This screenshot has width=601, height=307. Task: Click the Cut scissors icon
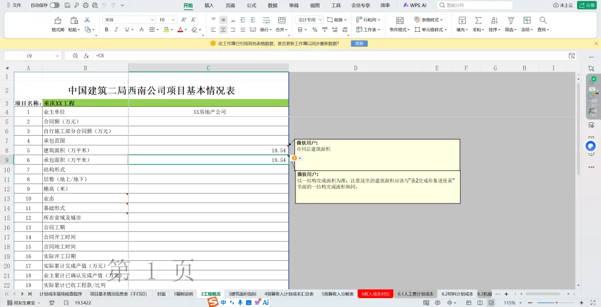point(87,20)
